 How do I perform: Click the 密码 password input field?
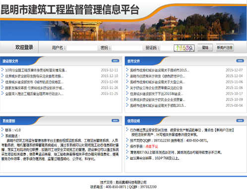127,48
